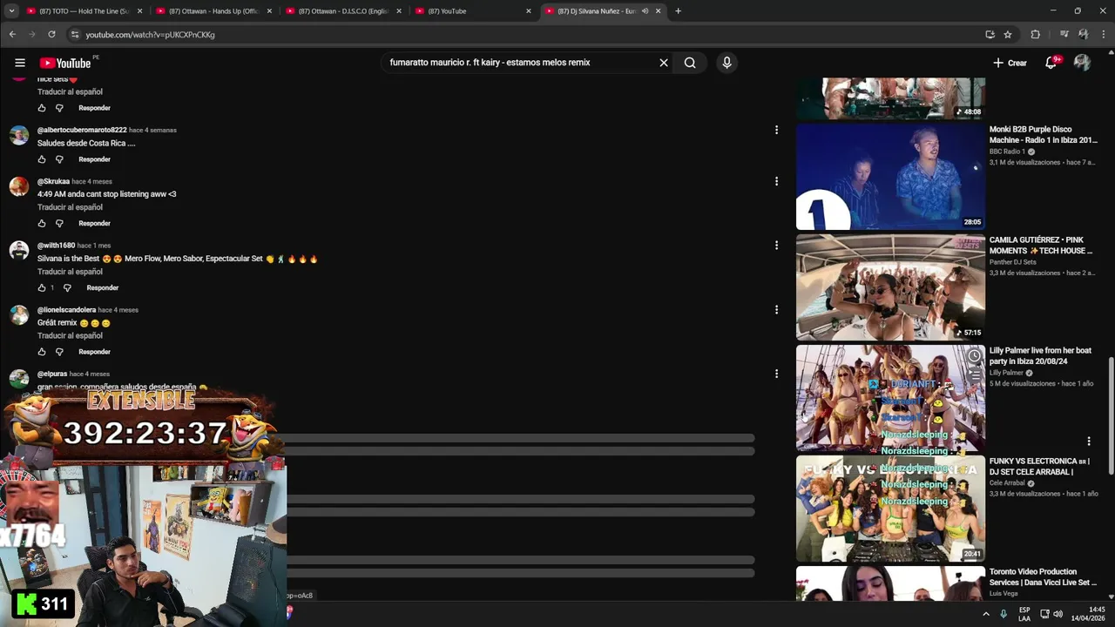Open options menu for @witth1680 comment
The width and height of the screenshot is (1115, 627).
[776, 246]
